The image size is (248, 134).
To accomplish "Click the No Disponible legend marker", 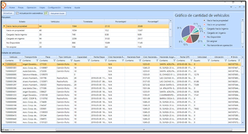I will click(204, 37).
